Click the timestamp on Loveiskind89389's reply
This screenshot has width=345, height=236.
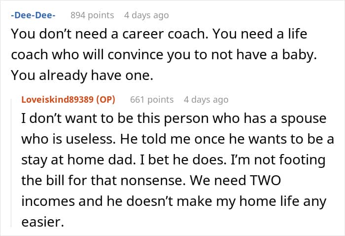pos(206,99)
